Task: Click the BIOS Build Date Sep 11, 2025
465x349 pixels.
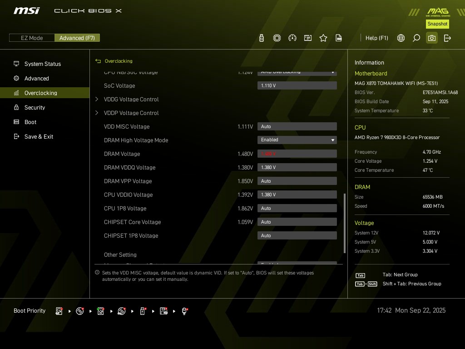Action: point(435,101)
